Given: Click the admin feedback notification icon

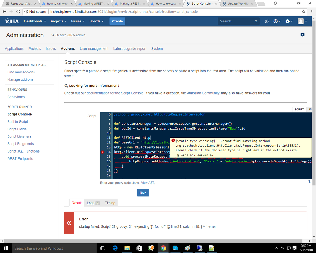Looking at the screenshot, I should point(302,35).
